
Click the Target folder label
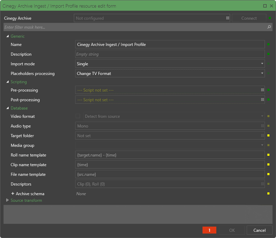[22, 136]
